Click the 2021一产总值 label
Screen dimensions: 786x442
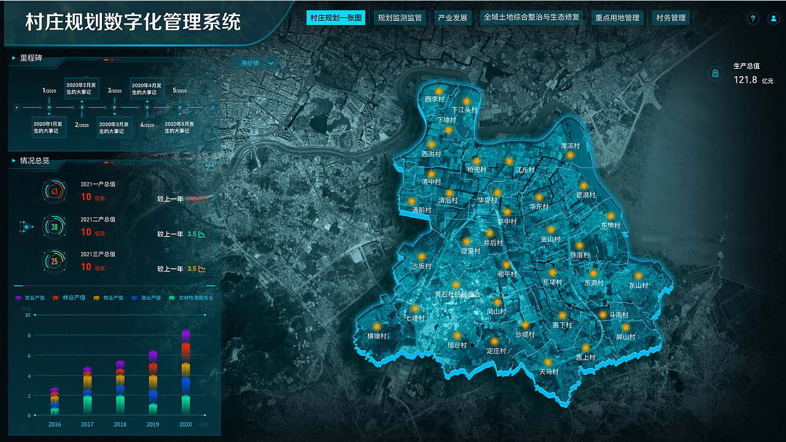click(98, 184)
